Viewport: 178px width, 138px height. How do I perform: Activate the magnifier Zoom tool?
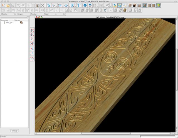coord(124,5)
